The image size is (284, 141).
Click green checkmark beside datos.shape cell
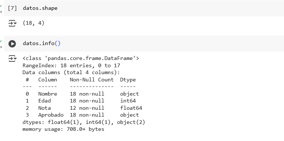pos(1,6)
